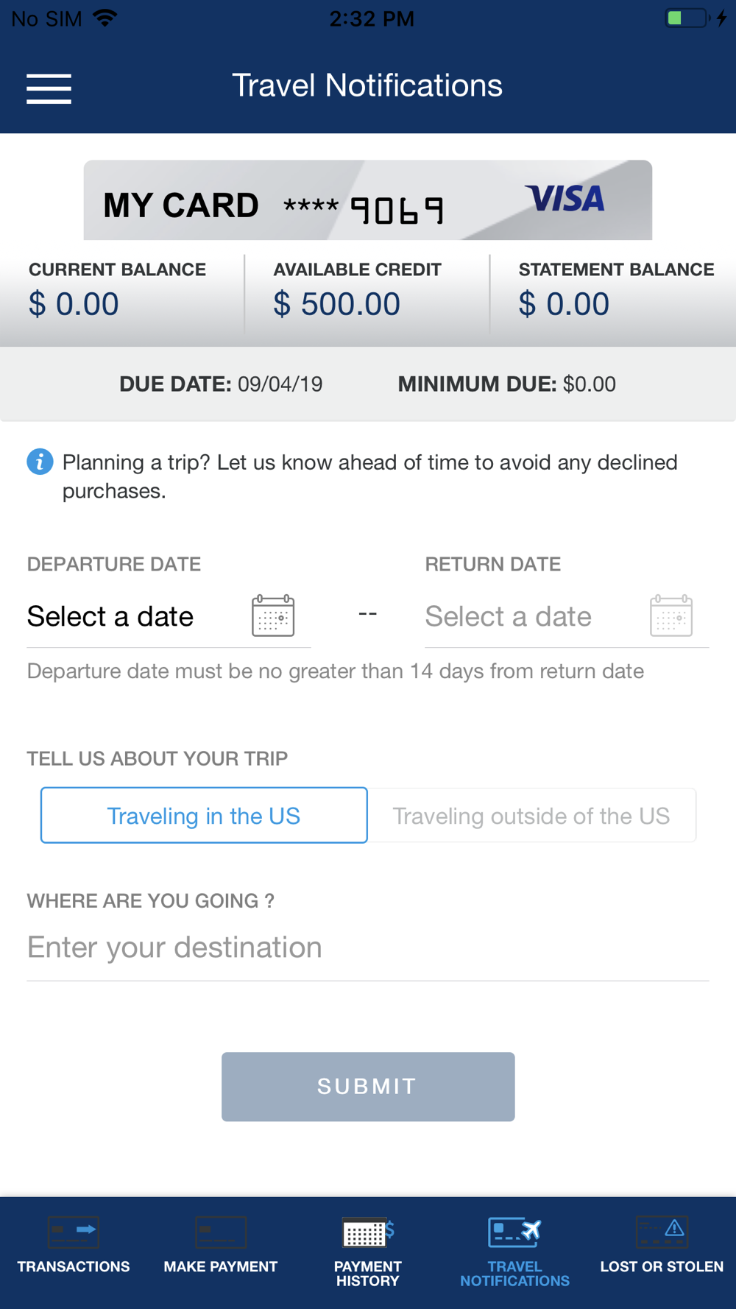Viewport: 736px width, 1309px height.
Task: Select Traveling outside of the US
Action: tap(531, 815)
